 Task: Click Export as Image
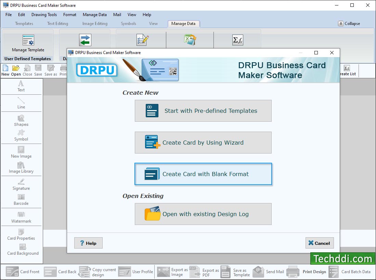[x=172, y=272]
